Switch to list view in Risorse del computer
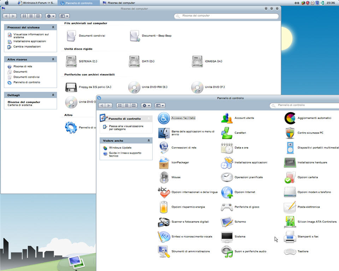 click(x=31, y=16)
